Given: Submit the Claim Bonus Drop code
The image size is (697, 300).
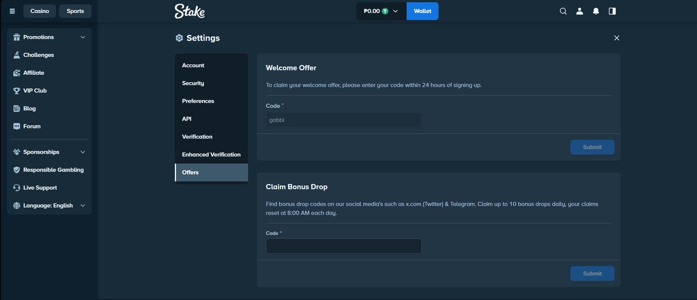Looking at the screenshot, I should coord(592,274).
